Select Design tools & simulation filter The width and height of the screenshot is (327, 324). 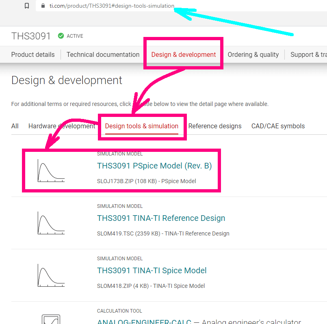[142, 126]
